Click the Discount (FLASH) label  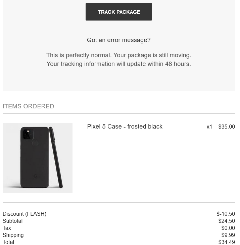tap(25, 214)
